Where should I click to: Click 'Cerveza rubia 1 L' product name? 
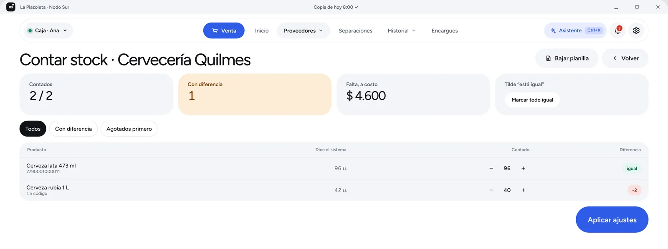pyautogui.click(x=48, y=187)
